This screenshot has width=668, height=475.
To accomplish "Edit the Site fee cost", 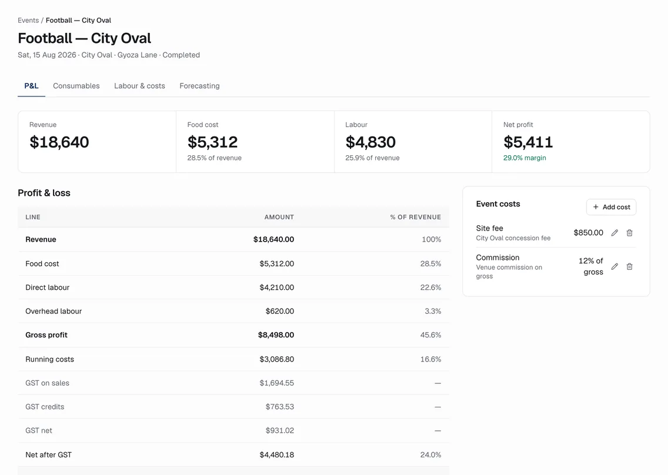I will [x=614, y=233].
